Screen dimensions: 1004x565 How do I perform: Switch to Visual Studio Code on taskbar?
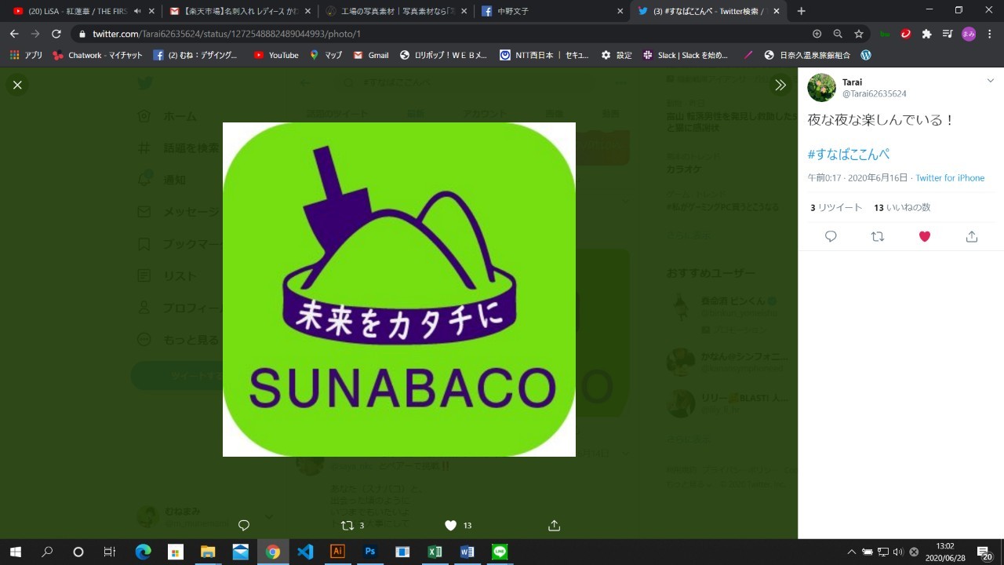(x=305, y=552)
